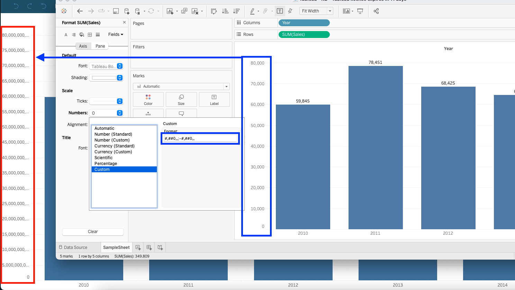Expand the Fields dropdown in Format pane
The image size is (515, 290).
[x=116, y=35]
